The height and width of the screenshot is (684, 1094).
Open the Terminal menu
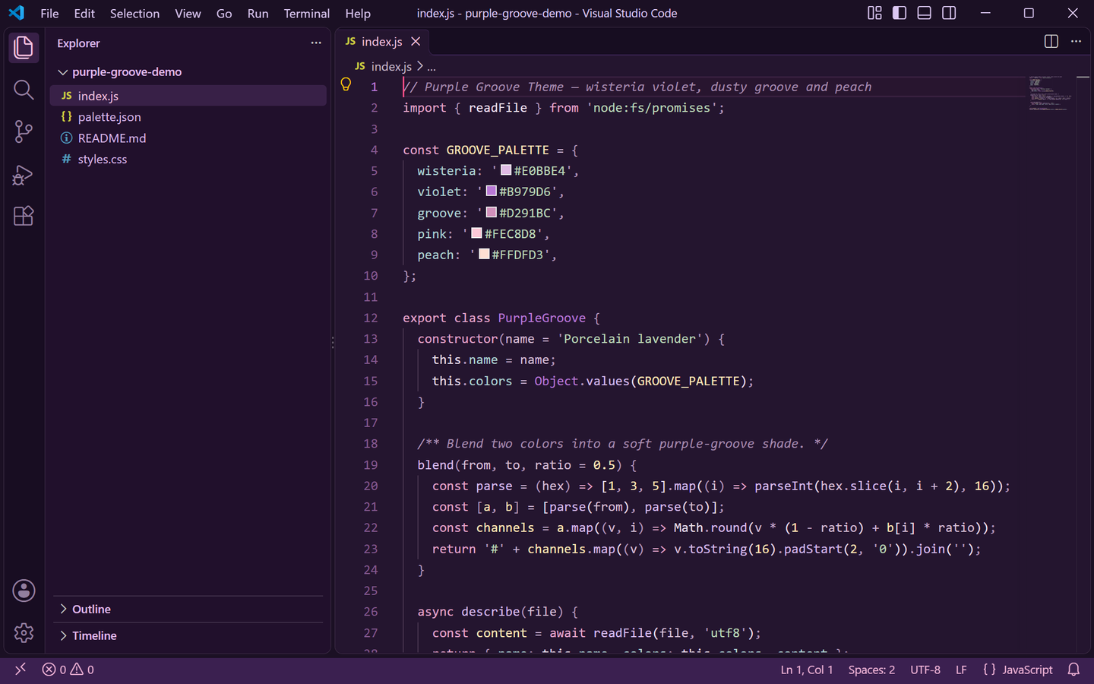(307, 13)
